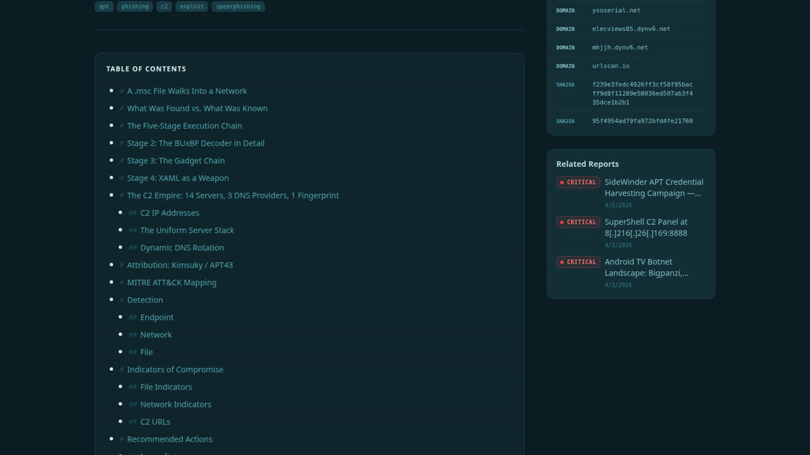Open the 'Endpoint' detection subsection

(157, 317)
